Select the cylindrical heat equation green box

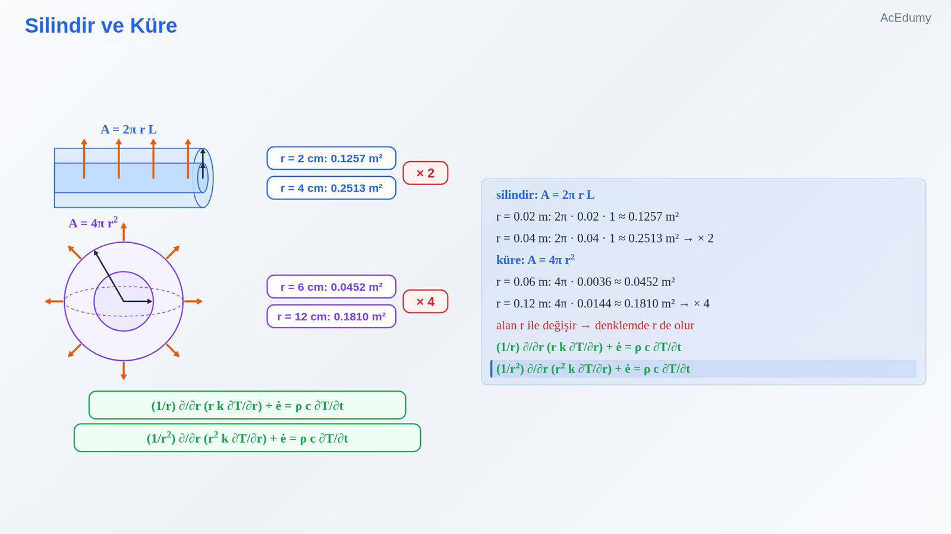click(247, 405)
